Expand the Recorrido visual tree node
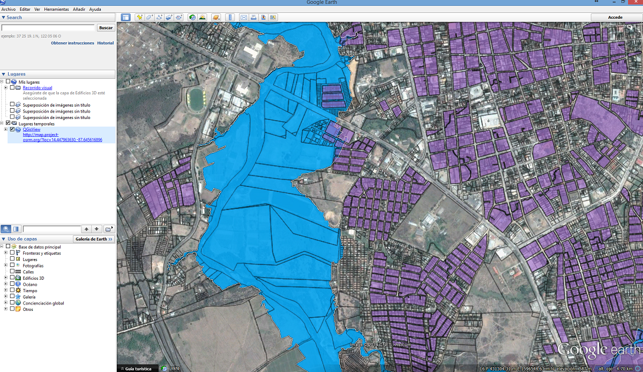This screenshot has width=643, height=372. [6, 87]
